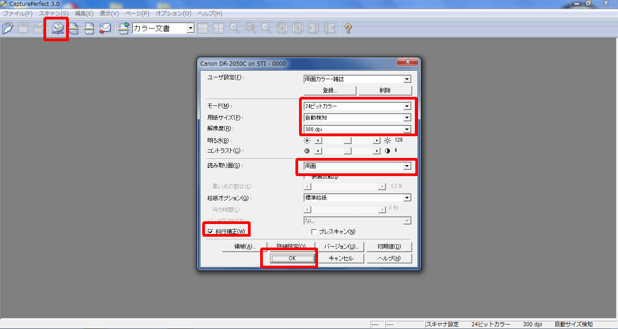Click the fit-to-page view icon

219,29
